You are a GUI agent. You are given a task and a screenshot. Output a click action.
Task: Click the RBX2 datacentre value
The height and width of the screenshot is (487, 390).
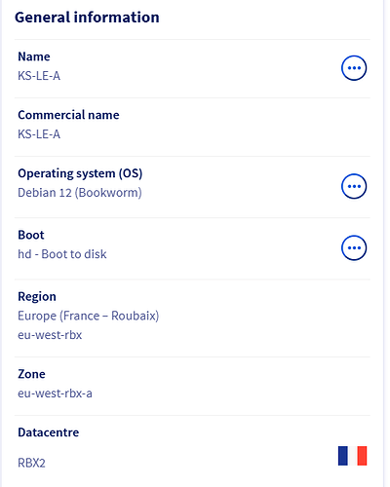coord(31,463)
